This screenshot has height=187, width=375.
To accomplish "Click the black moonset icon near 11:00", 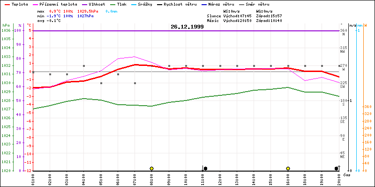I will (204, 168).
